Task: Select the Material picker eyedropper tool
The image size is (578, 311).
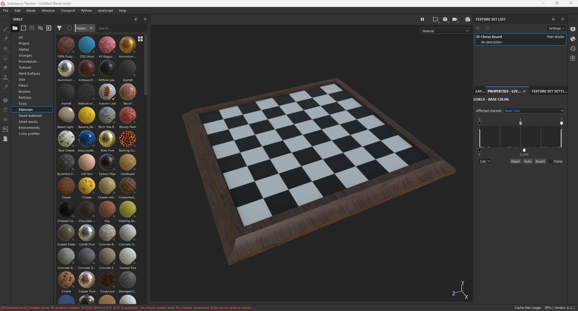Action: coord(5,87)
